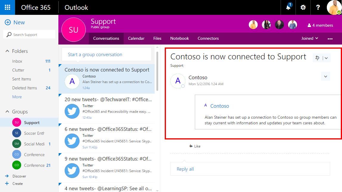342x192 pixels.
Task: Click the Like thumbs-up icon
Action: click(191, 146)
